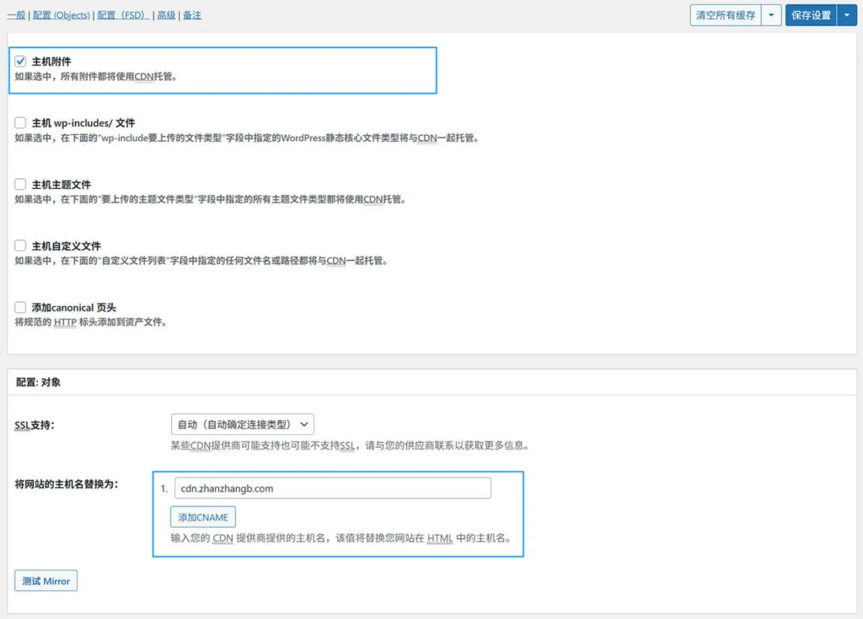The height and width of the screenshot is (619, 863).
Task: Check the 主机自定义文件 box
Action: (20, 245)
